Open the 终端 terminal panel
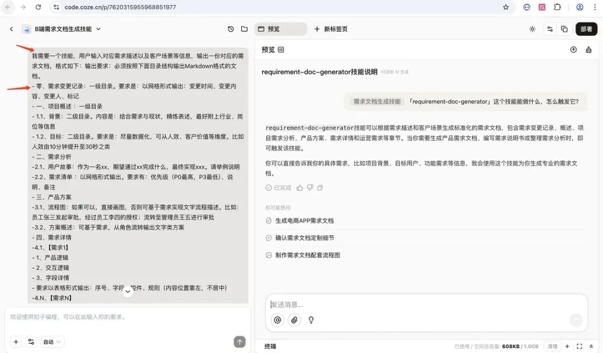The height and width of the screenshot is (353, 603). pyautogui.click(x=270, y=346)
